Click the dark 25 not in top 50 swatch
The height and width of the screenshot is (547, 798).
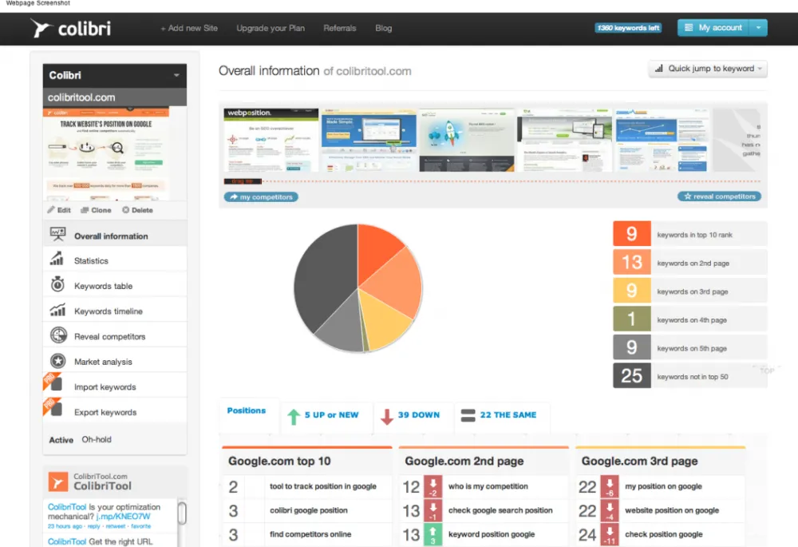pos(631,376)
